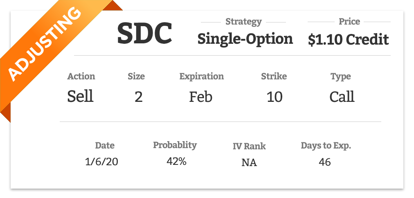Click the Price header label

[x=349, y=22]
